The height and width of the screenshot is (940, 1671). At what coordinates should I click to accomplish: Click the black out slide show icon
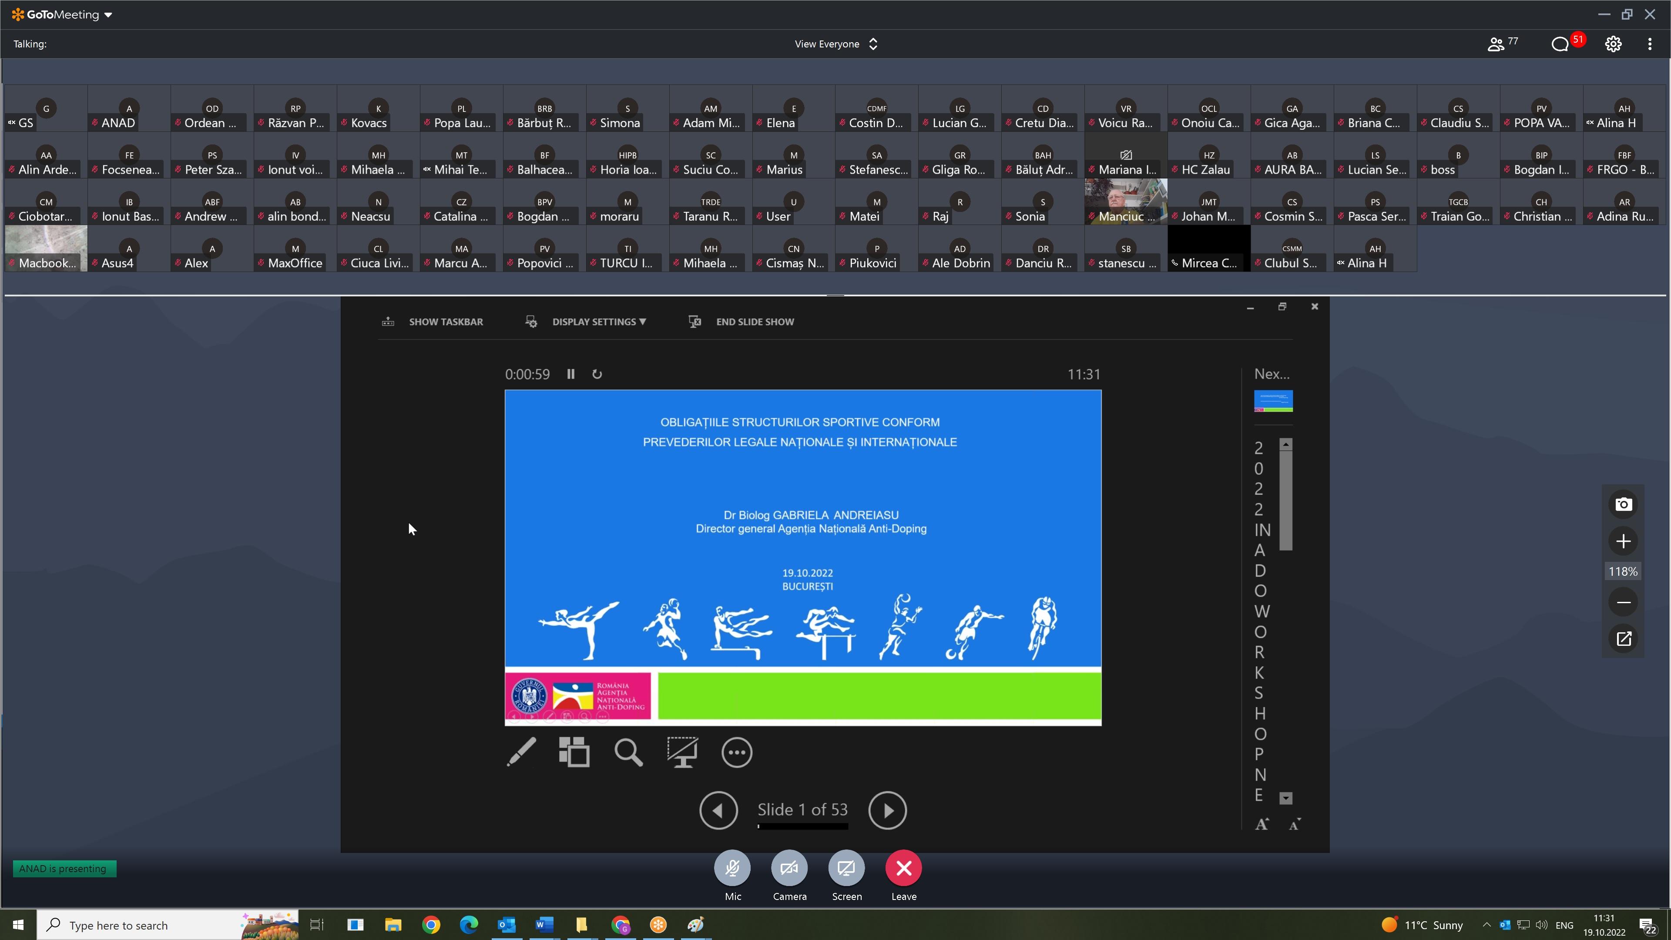pos(682,752)
